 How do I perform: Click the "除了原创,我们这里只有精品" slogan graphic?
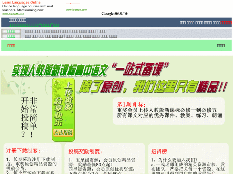tap(153, 87)
